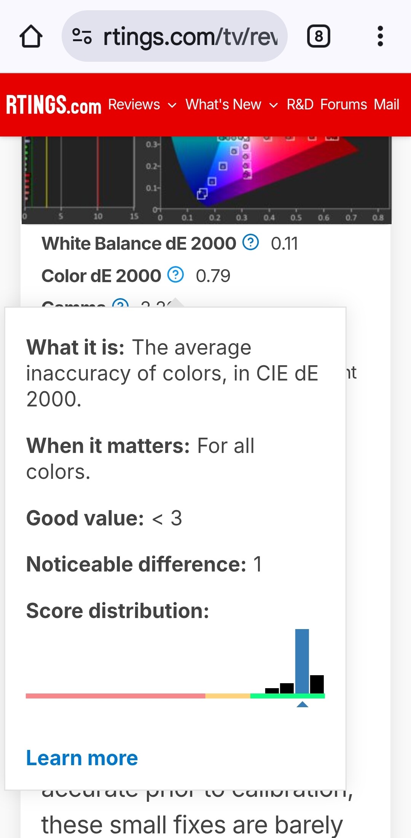411x838 pixels.
Task: Go to Forums in navigation bar
Action: (x=343, y=104)
